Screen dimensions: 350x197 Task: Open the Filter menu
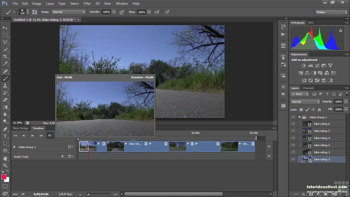tap(87, 4)
